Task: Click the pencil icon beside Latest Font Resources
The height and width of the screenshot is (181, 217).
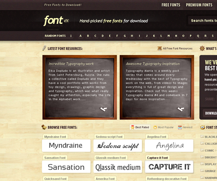Action: pos(44,48)
